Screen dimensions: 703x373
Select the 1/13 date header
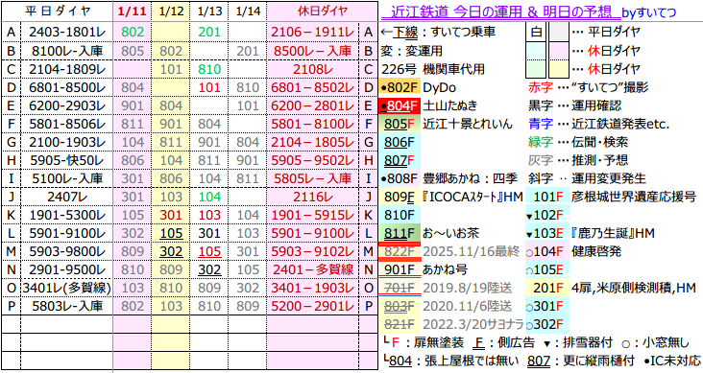209,12
